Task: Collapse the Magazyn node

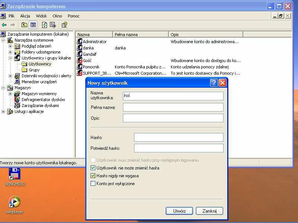Action: tap(3, 88)
